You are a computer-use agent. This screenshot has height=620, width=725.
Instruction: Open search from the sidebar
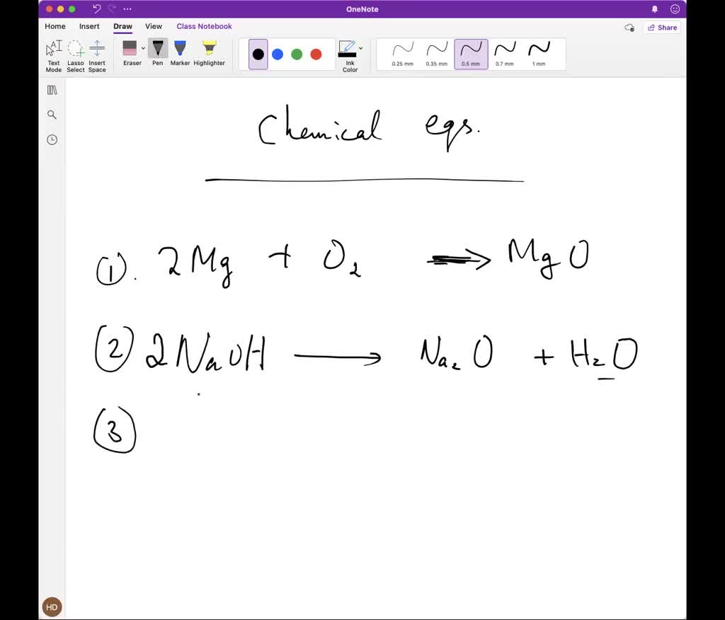52,114
